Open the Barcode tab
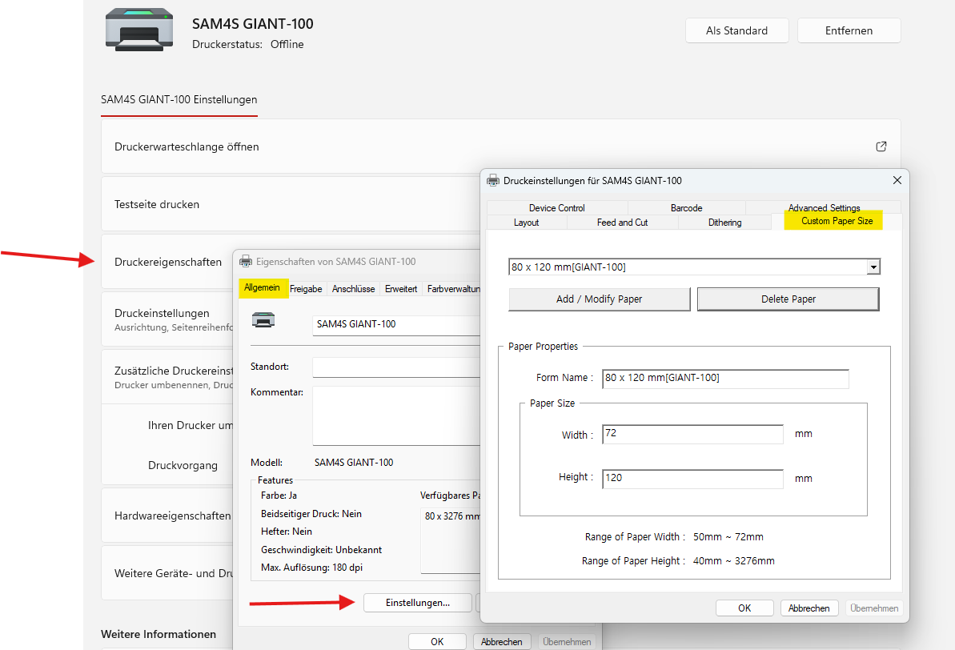This screenshot has height=650, width=955. tap(686, 208)
